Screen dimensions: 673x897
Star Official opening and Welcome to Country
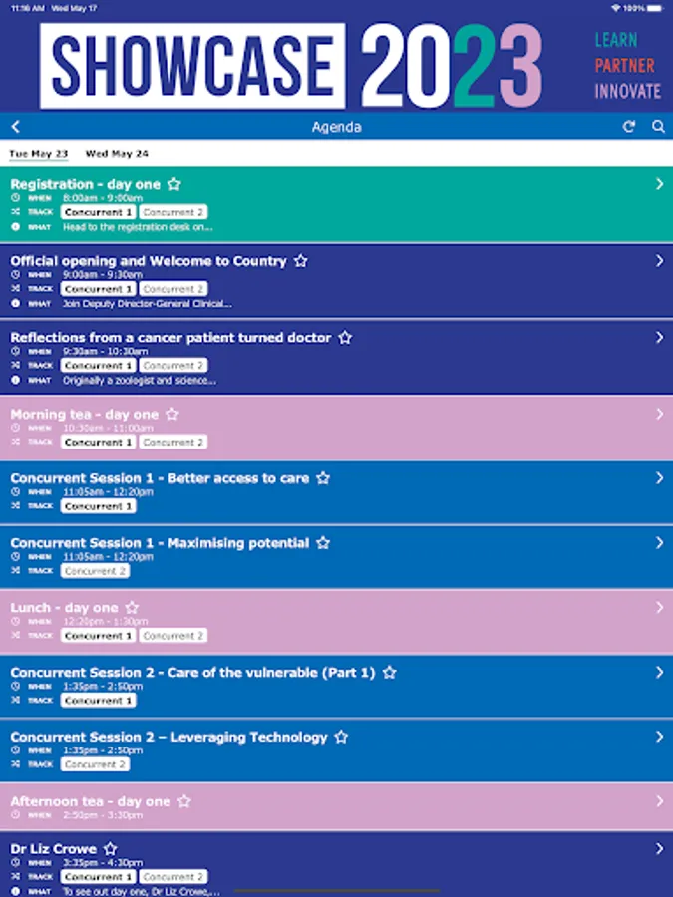[x=300, y=261]
